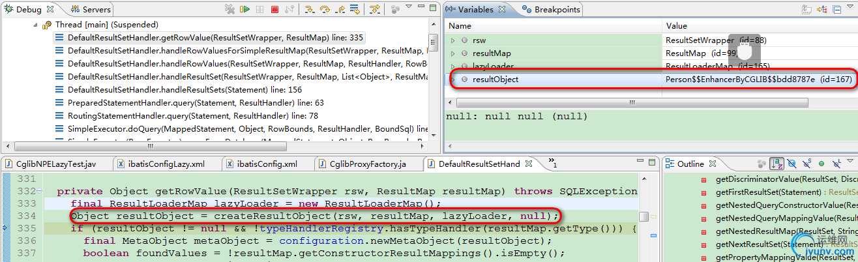Switch to the Breakpoints tab
This screenshot has width=858, height=262.
tap(551, 10)
